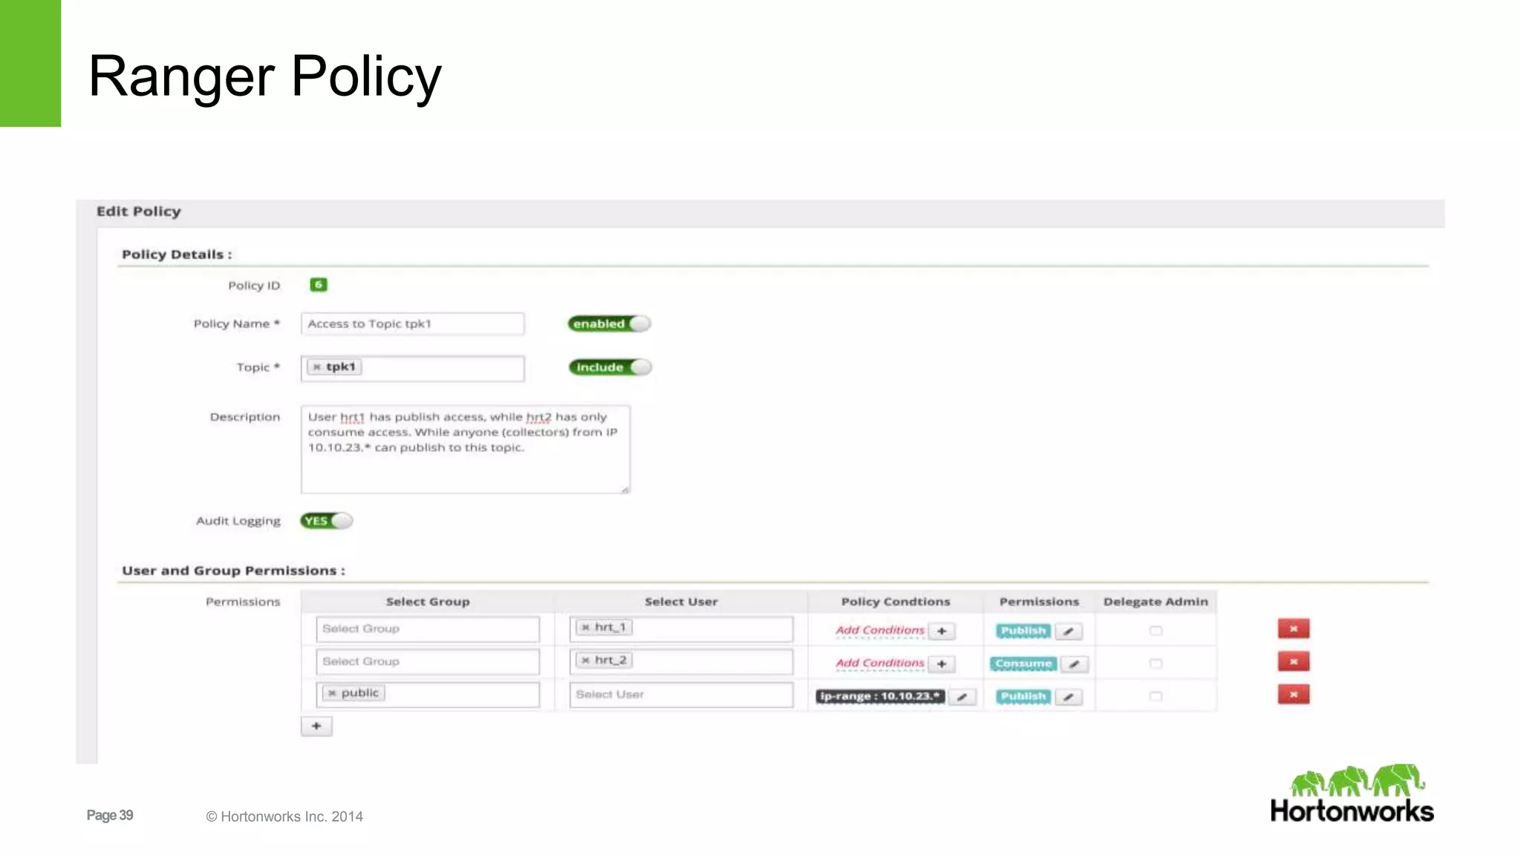Viewport: 1521px width, 855px height.
Task: Click Publish permission tag for hrt_1
Action: click(1023, 631)
